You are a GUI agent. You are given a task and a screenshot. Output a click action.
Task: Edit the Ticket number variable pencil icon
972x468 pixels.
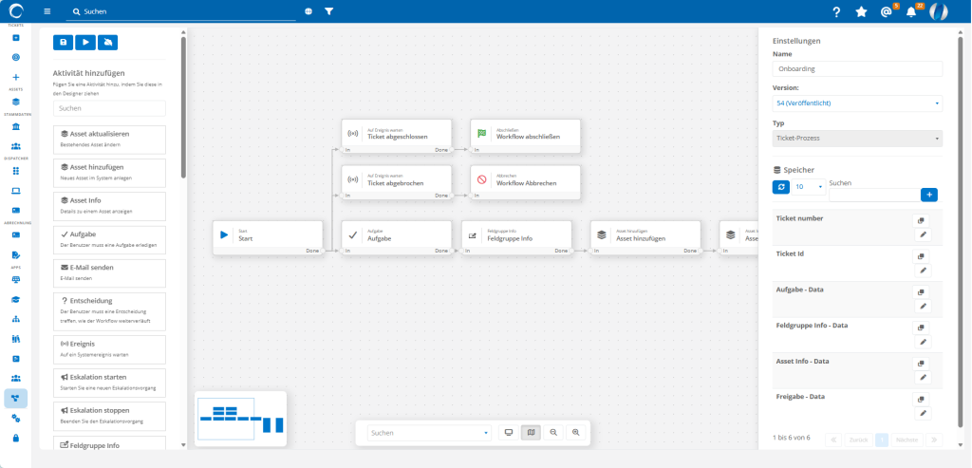(x=921, y=234)
